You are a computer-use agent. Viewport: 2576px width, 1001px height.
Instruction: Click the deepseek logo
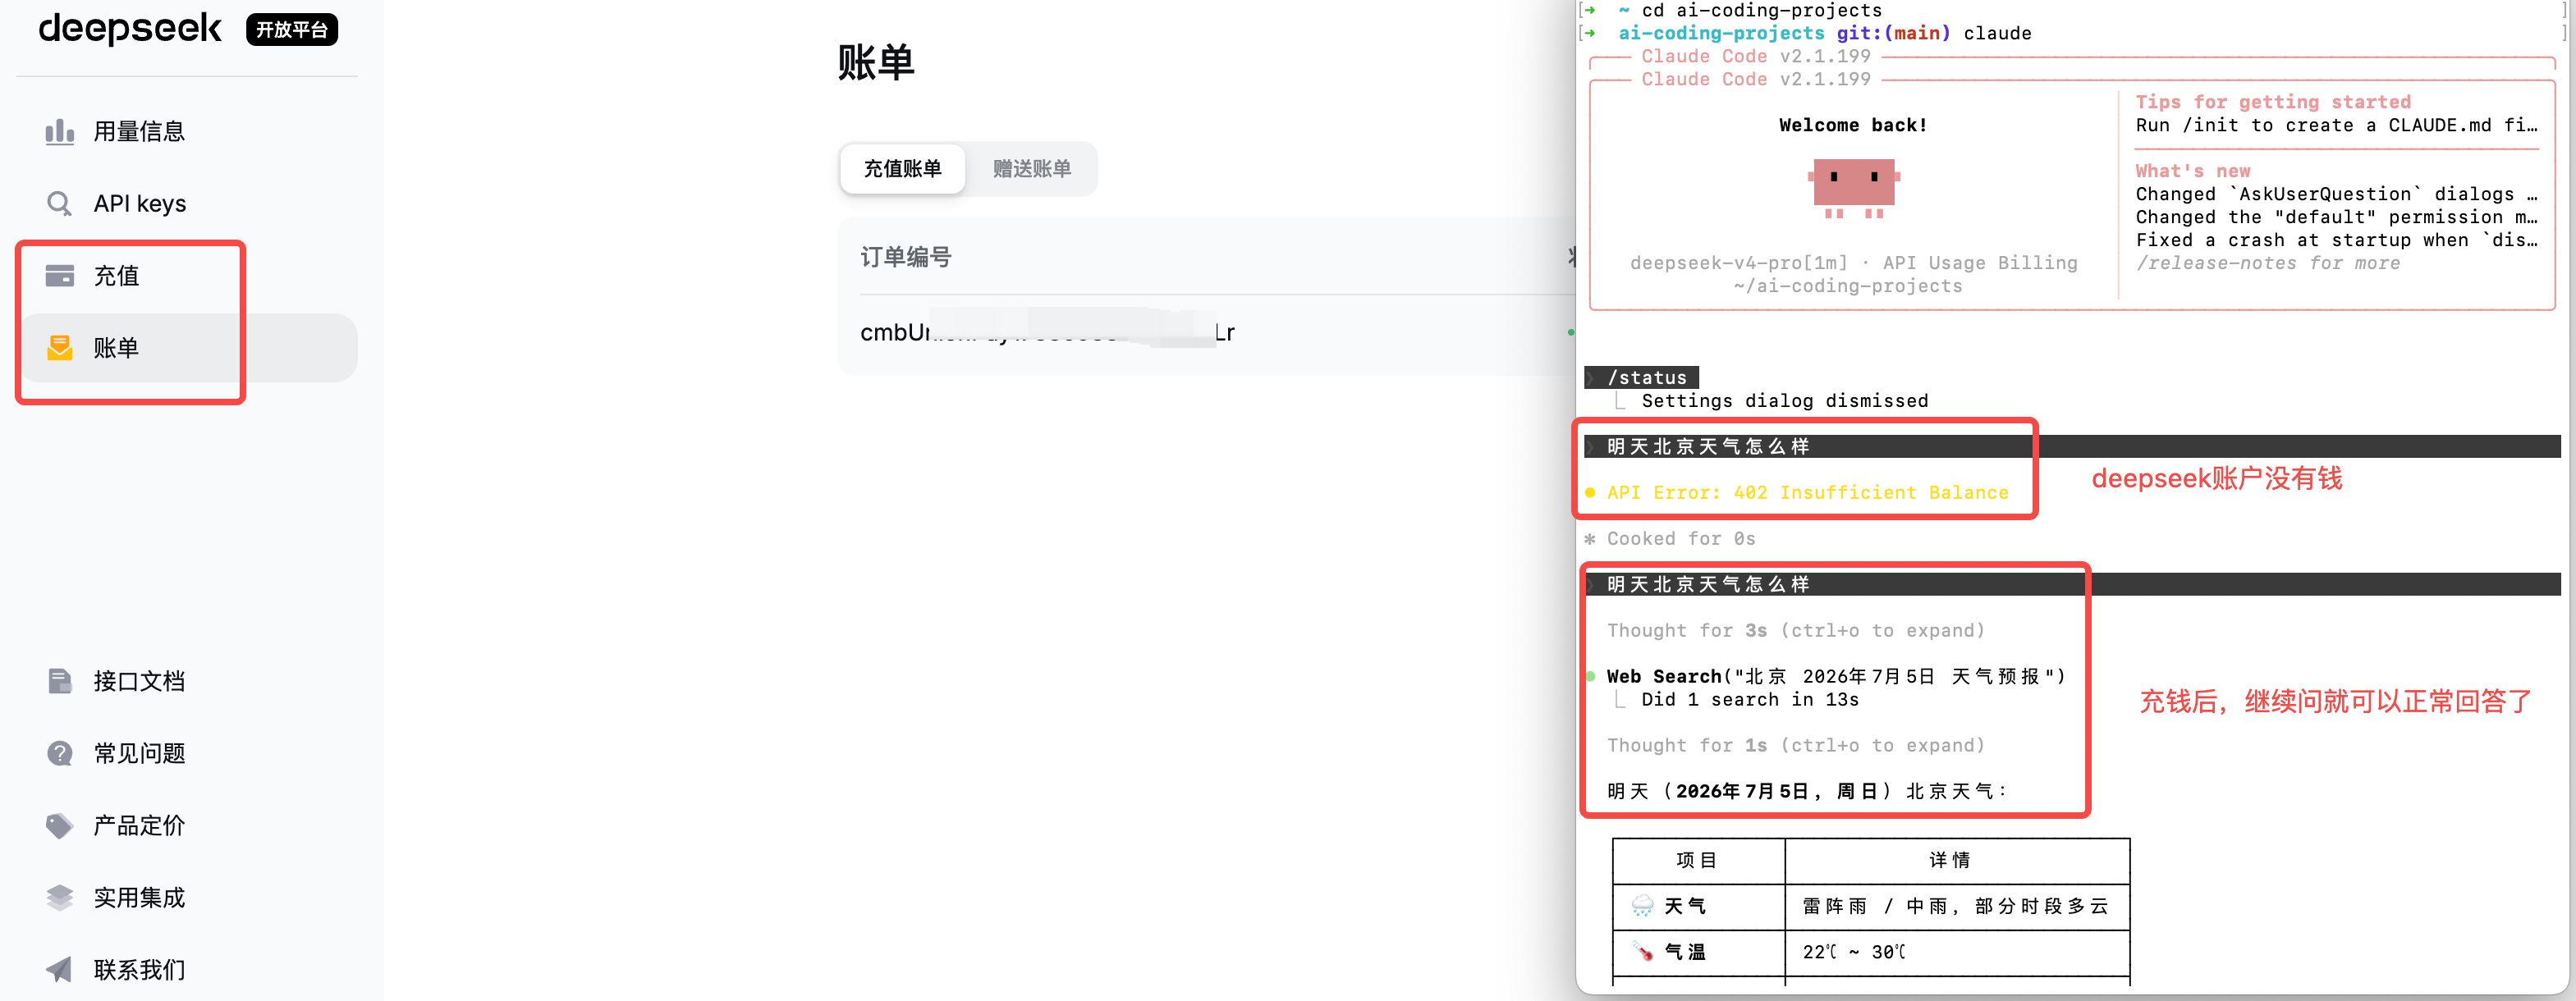130,29
